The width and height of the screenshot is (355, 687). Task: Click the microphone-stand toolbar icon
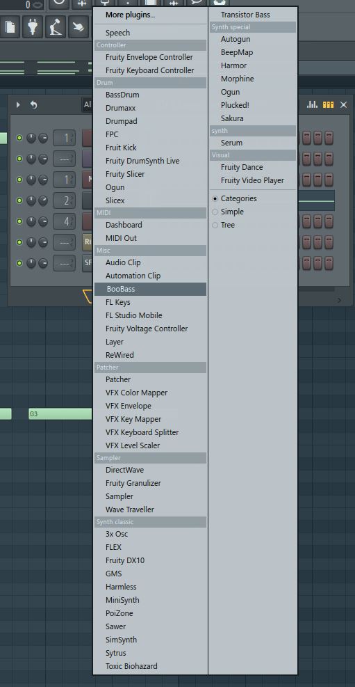click(56, 26)
